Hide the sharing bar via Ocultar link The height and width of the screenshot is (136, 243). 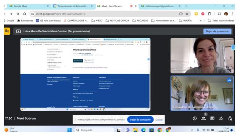[x=159, y=120]
